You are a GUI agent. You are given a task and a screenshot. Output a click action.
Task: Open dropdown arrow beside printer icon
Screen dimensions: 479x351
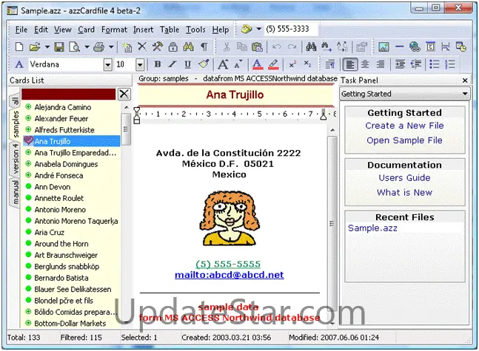tap(111, 47)
